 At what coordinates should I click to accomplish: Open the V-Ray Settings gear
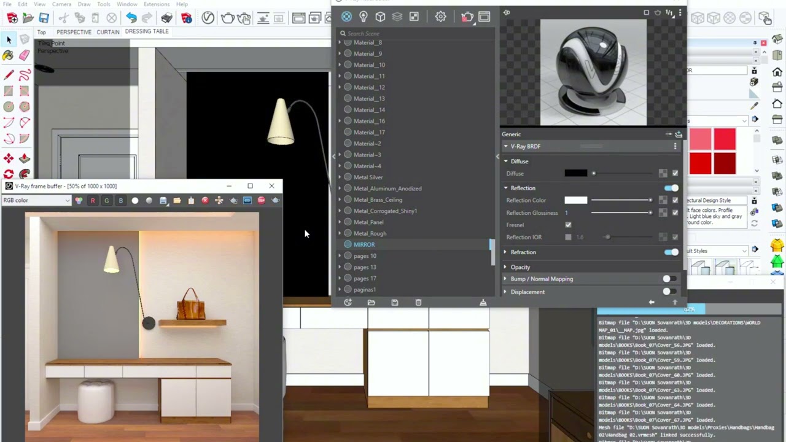440,17
